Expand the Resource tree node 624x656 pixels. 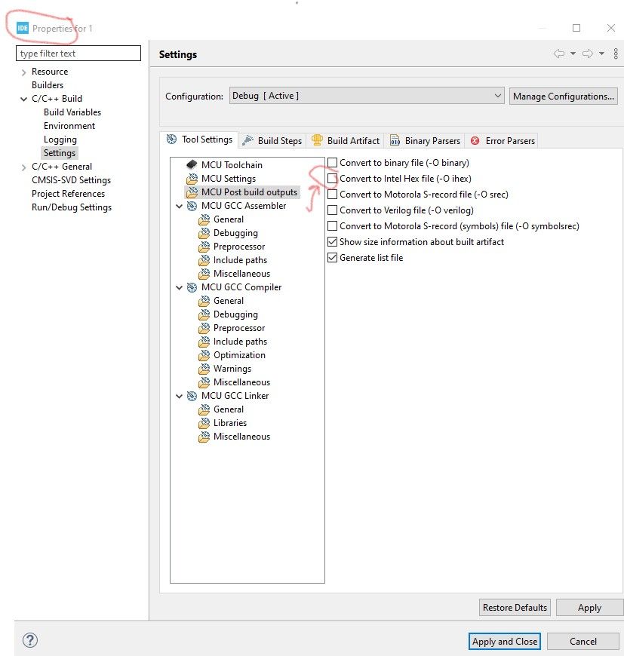[x=24, y=72]
